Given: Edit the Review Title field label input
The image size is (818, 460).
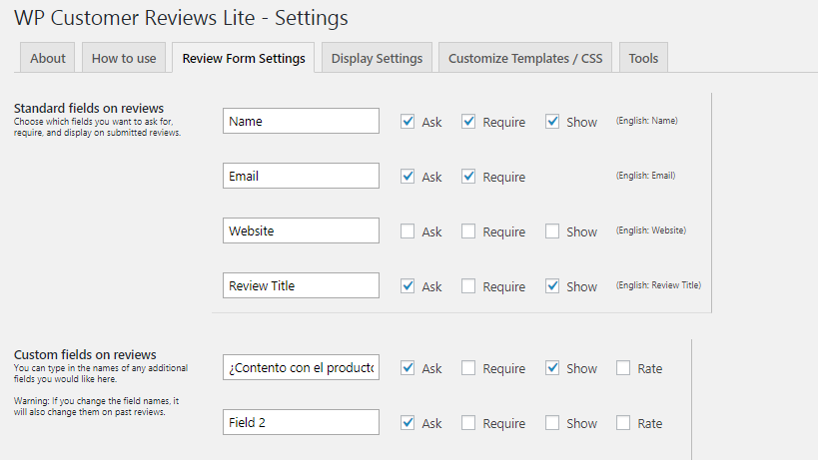Looking at the screenshot, I should point(301,285).
